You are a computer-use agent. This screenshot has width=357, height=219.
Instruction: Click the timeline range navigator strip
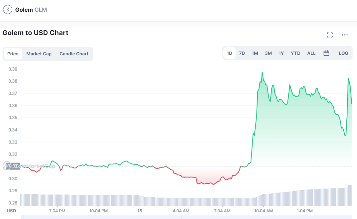coord(186,217)
